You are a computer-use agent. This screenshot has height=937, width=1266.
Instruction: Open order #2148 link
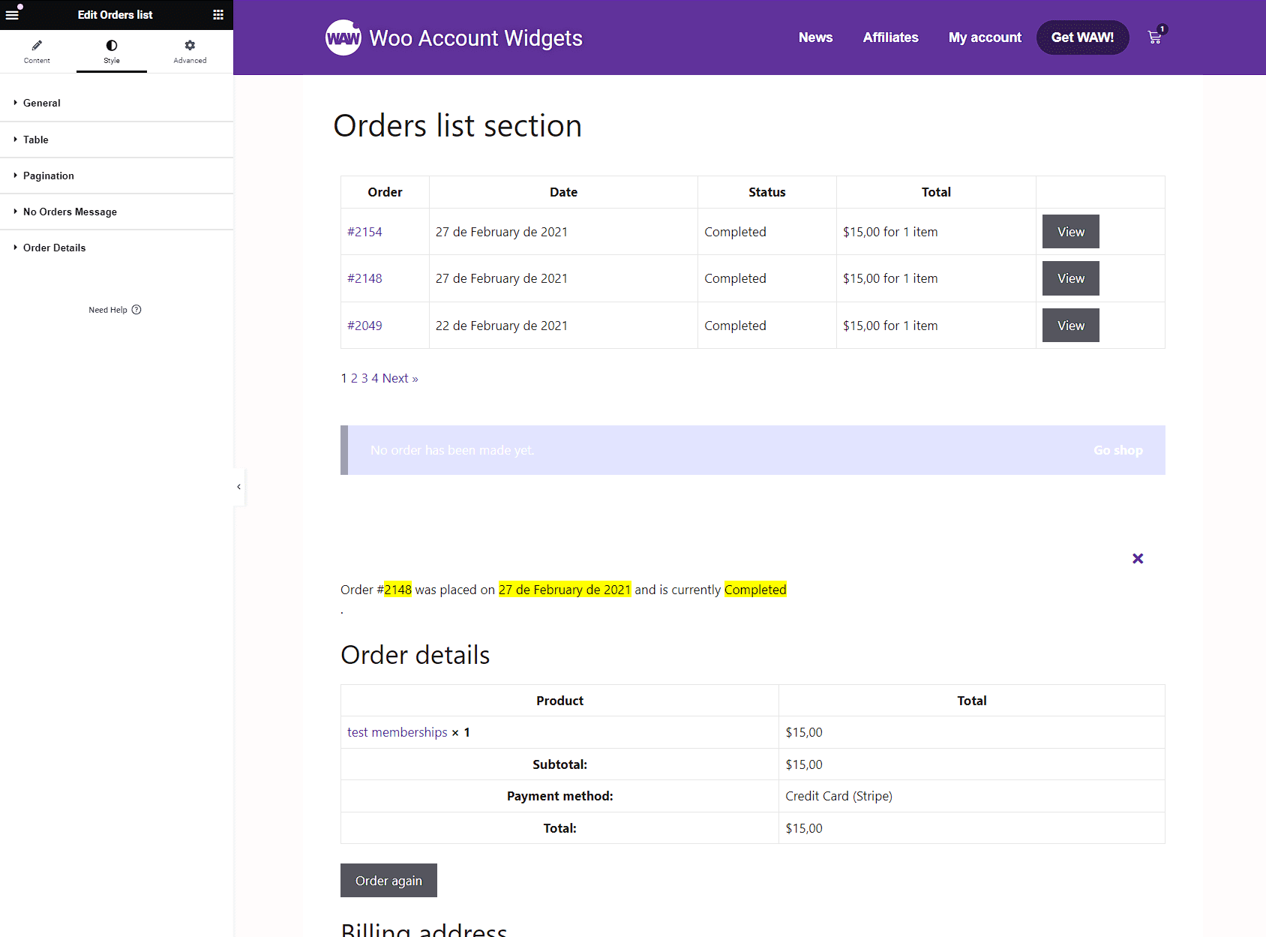(364, 278)
